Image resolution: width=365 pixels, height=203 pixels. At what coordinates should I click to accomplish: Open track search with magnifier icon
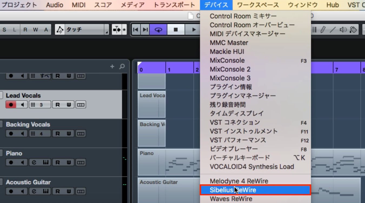point(122,66)
